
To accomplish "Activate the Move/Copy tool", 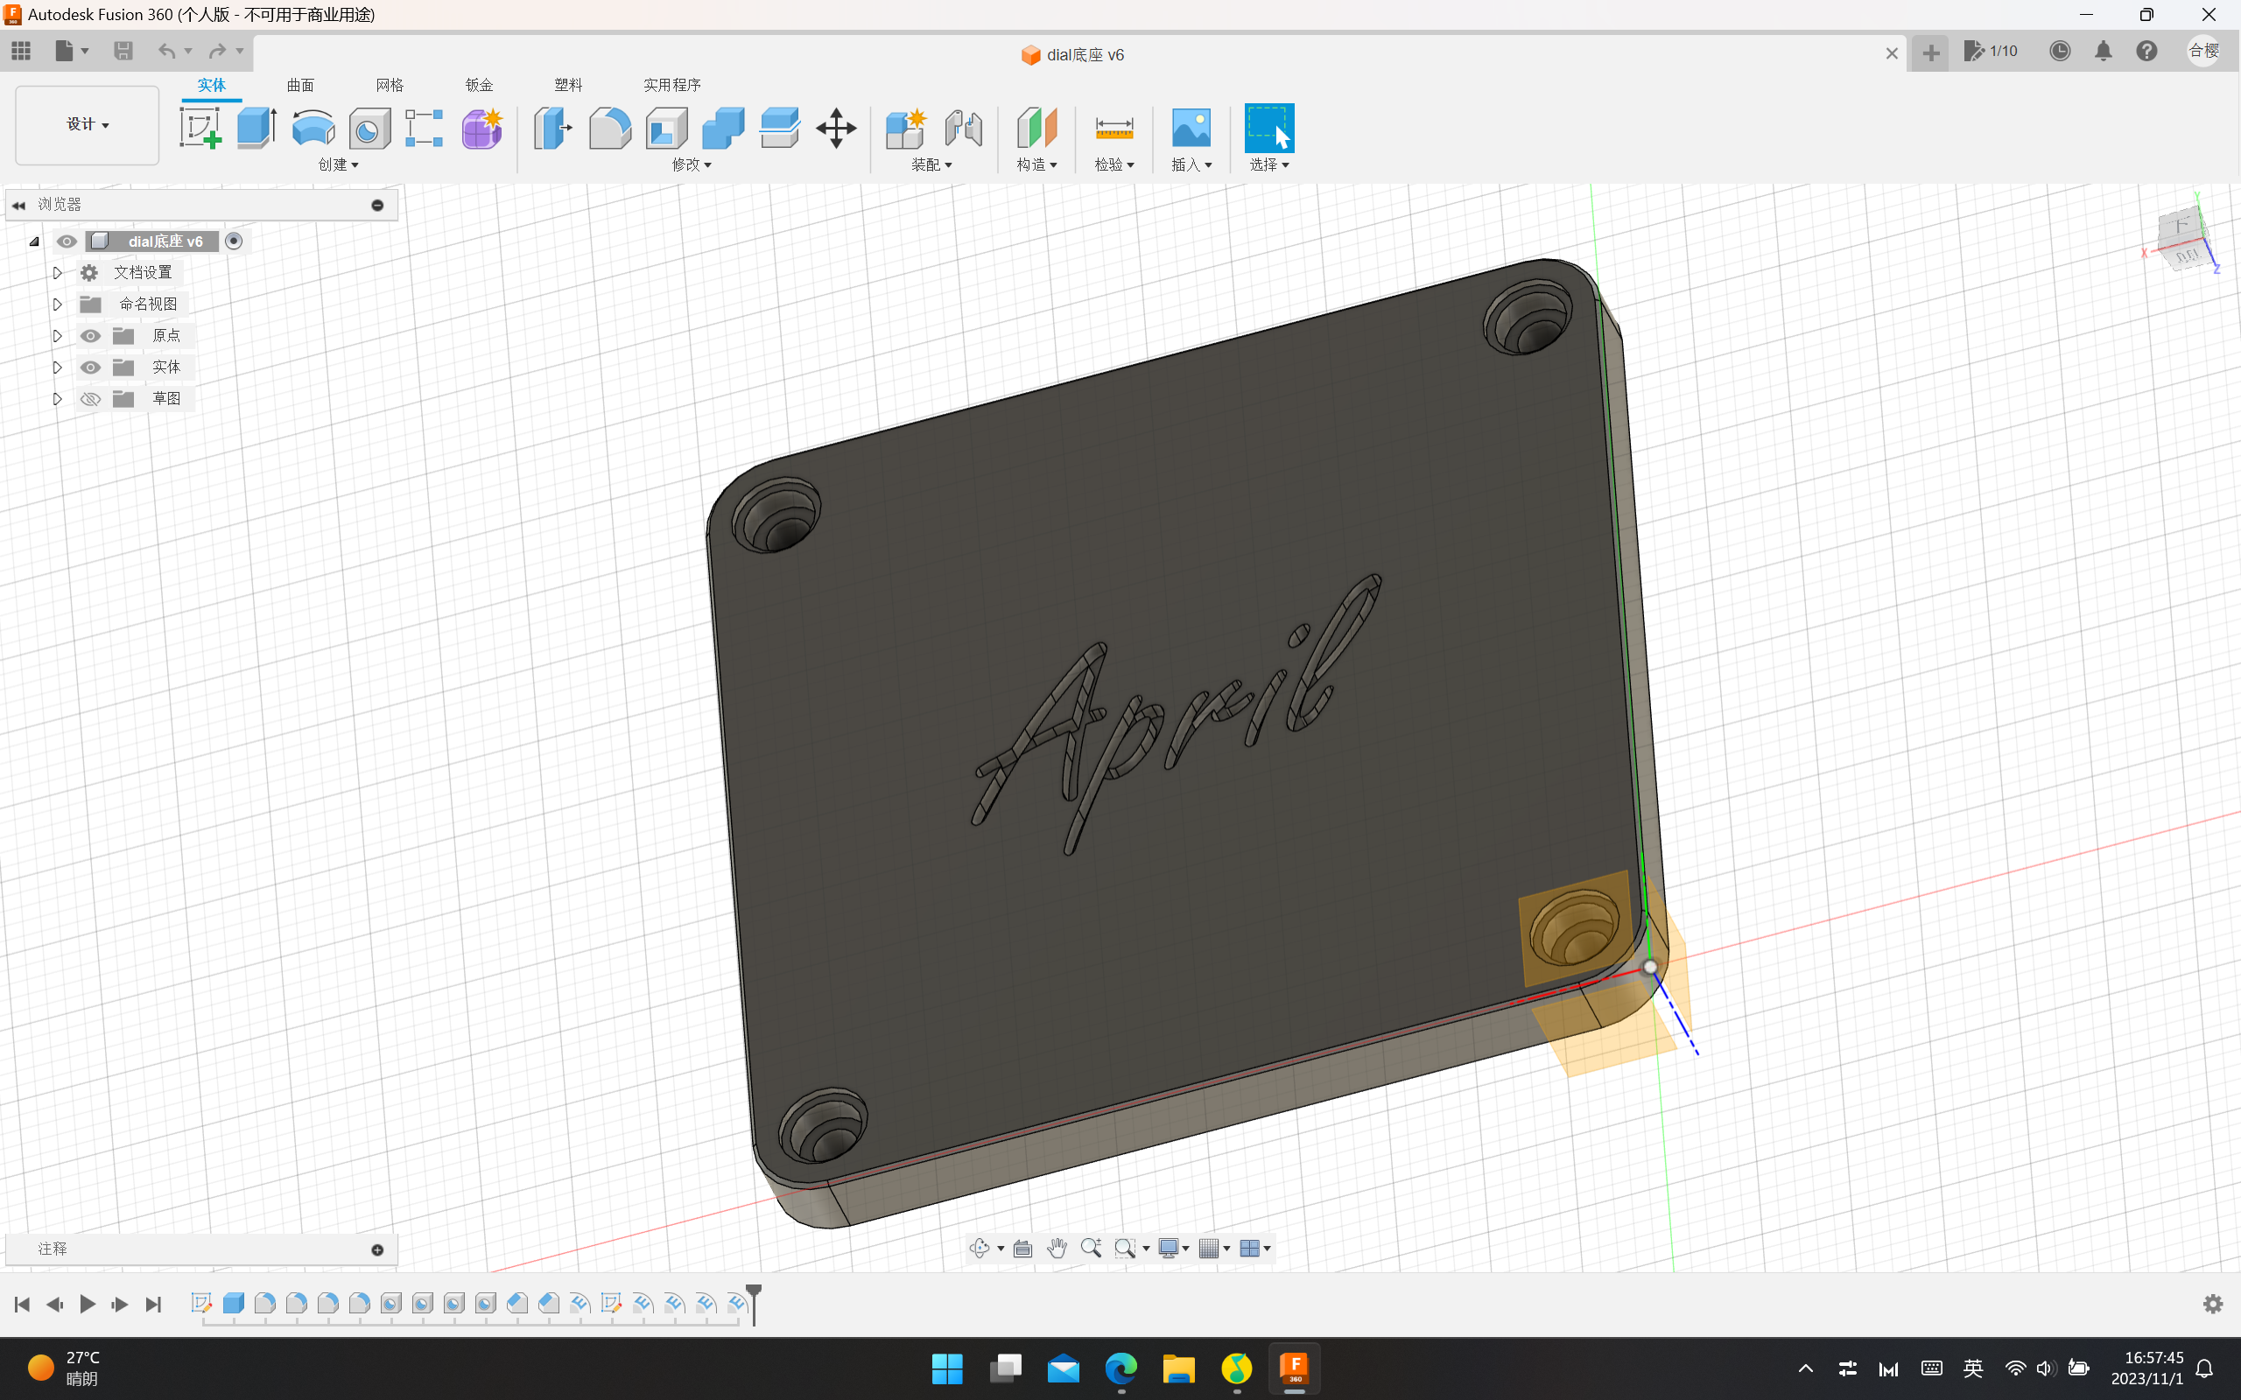I will coord(835,128).
